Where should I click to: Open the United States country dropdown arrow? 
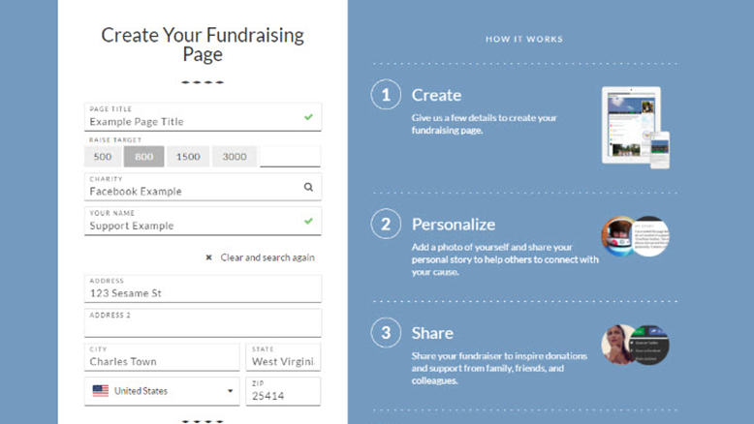click(230, 391)
